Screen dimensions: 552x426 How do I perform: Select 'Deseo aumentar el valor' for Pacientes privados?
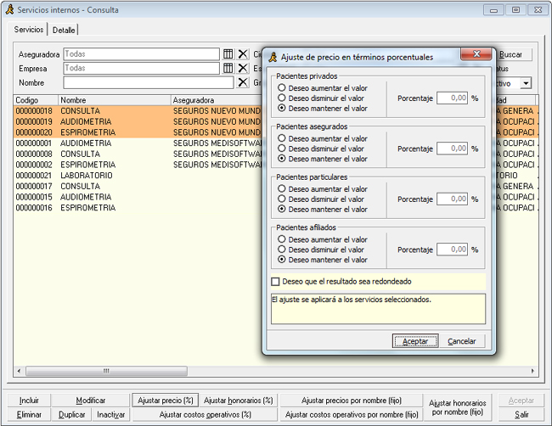(282, 88)
